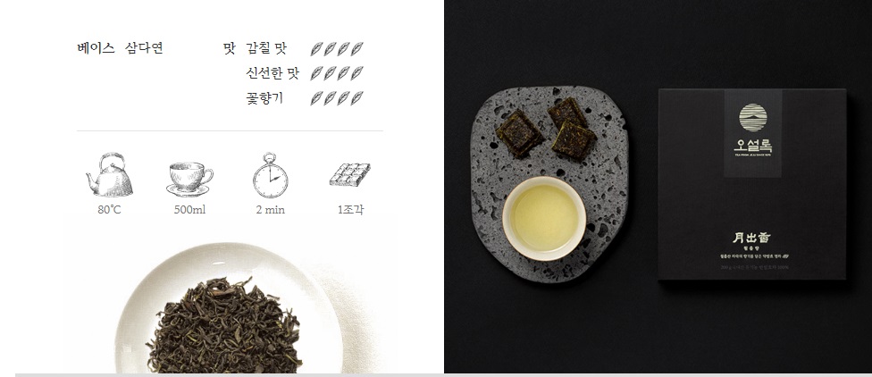The image size is (872, 377).
Task: Click the 오설록 logo on black box
Action: (x=752, y=131)
